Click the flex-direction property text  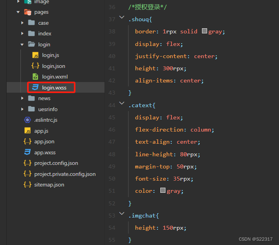click(159, 130)
